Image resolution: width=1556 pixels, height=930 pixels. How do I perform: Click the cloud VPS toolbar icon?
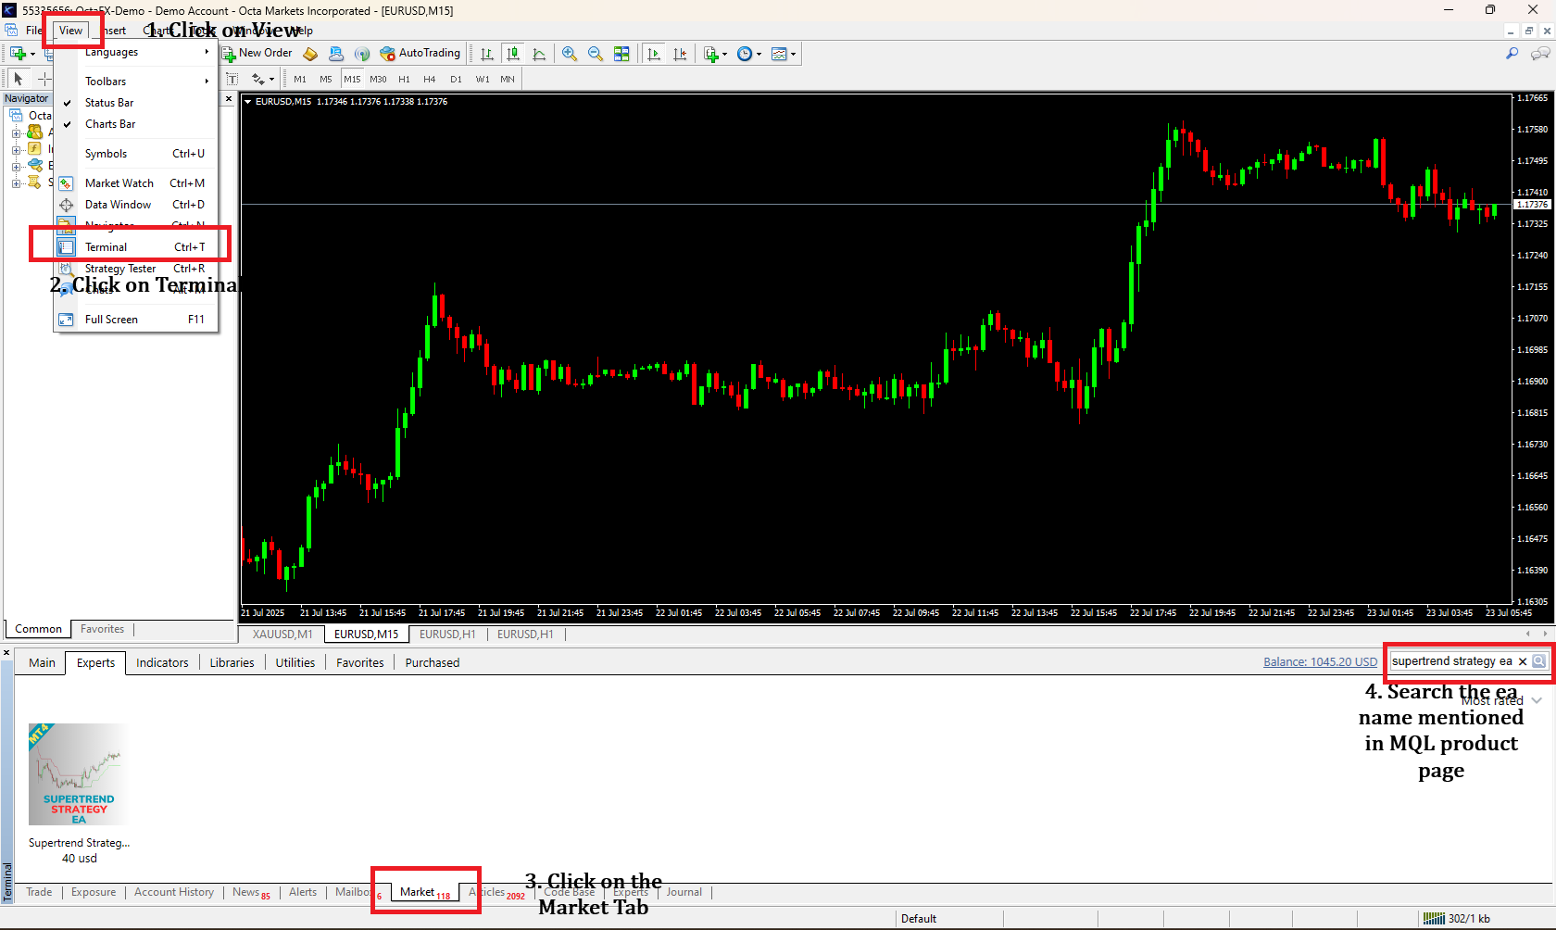point(336,54)
